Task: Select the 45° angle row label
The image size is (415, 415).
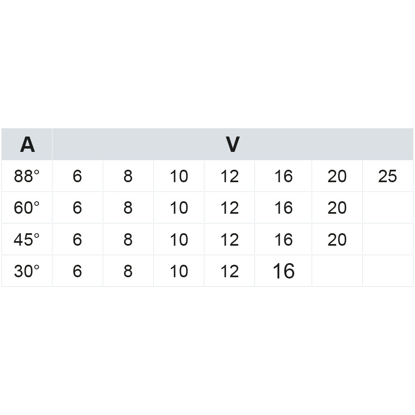Action: click(27, 239)
